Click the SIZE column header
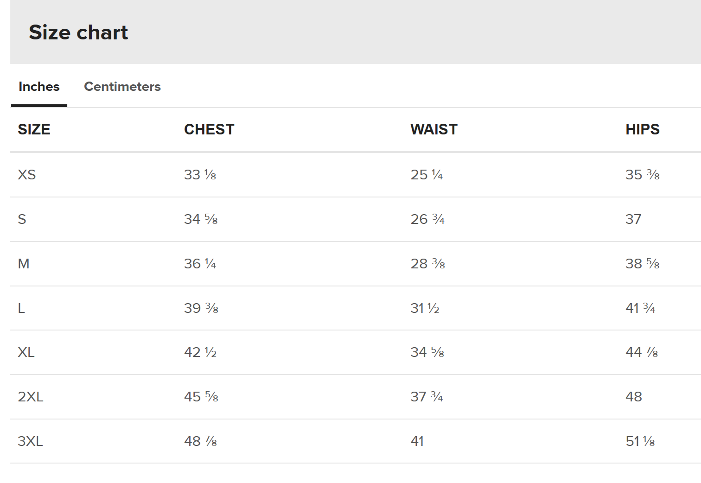 (x=34, y=129)
